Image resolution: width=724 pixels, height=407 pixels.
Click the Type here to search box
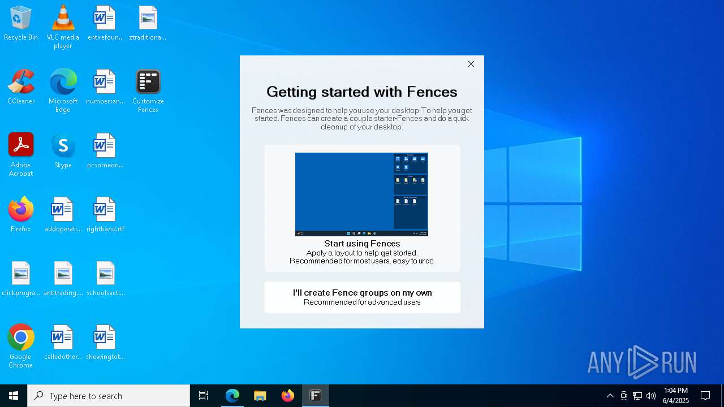pos(109,396)
